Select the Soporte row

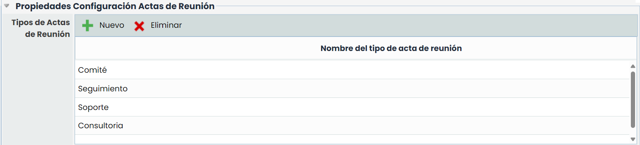(x=352, y=107)
